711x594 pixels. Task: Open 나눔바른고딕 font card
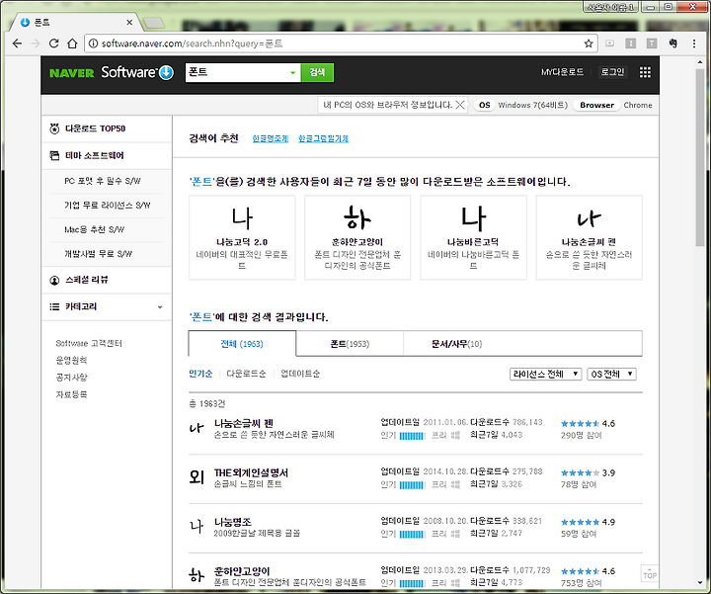(x=473, y=237)
